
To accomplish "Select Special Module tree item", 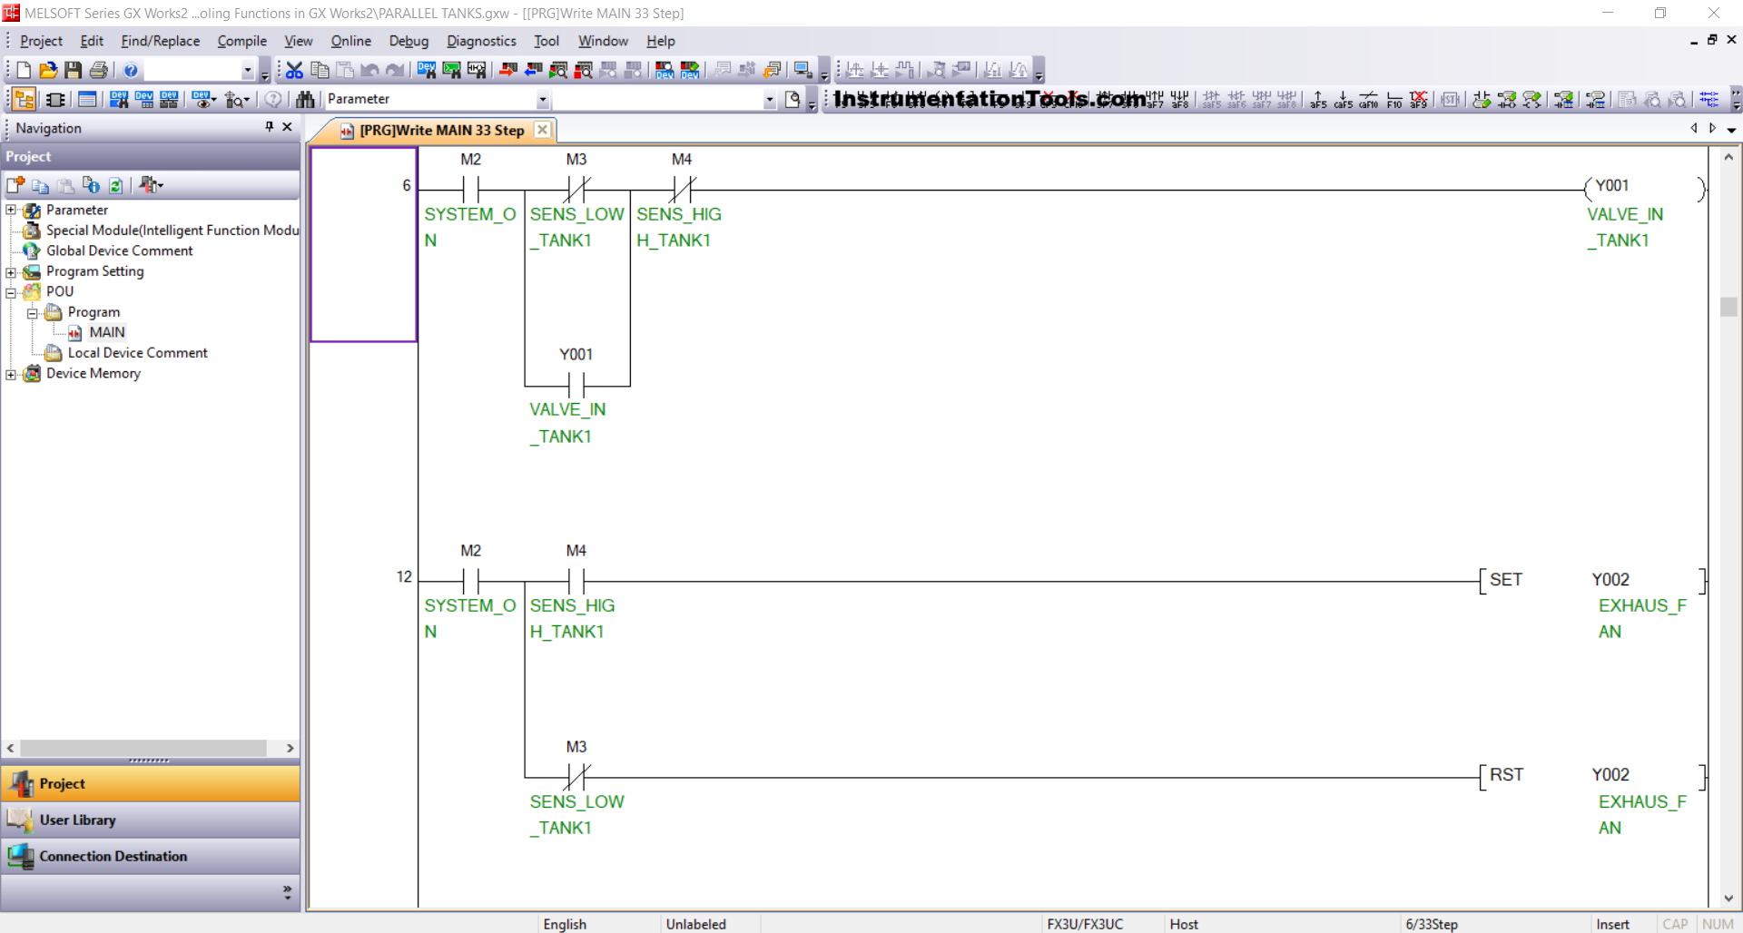I will tap(172, 231).
